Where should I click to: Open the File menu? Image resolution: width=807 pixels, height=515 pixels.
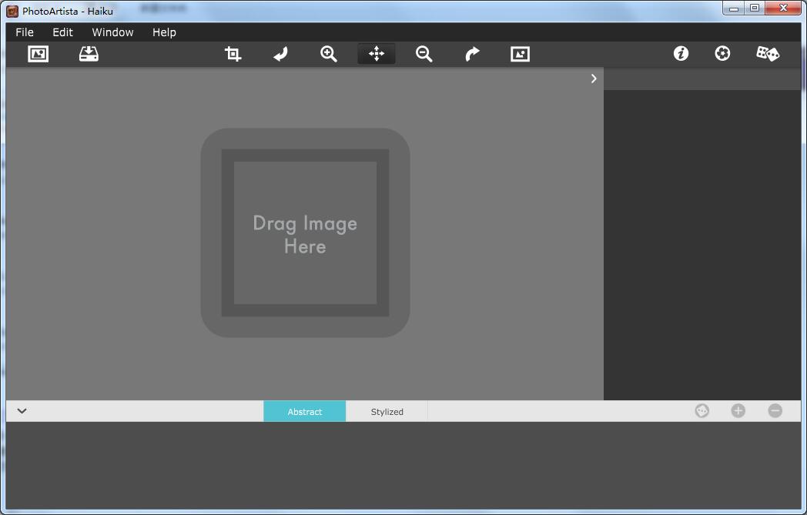[x=25, y=32]
